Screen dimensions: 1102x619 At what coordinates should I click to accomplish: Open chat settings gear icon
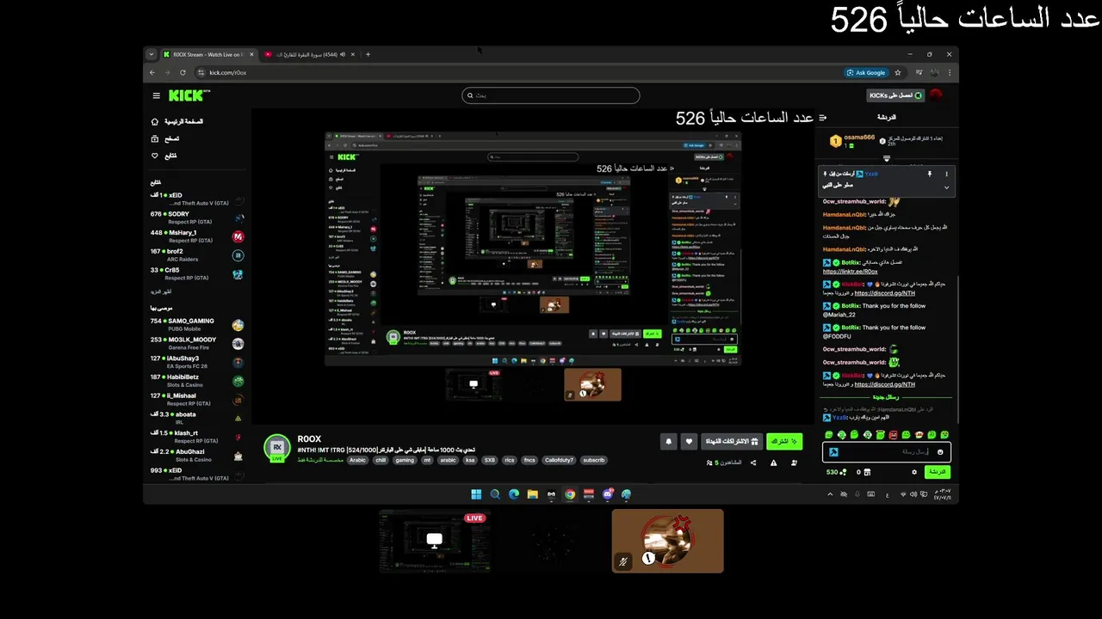914,472
